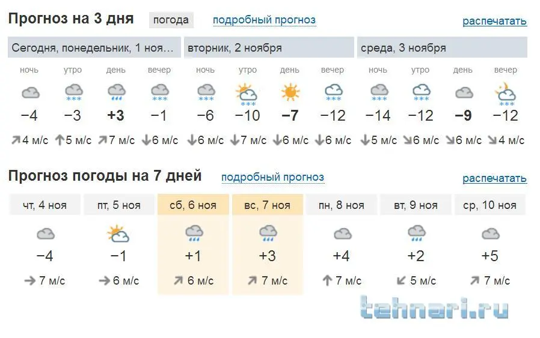540x338 pixels.
Task: Select the 'вс, 7 ноя' day column header
Action: click(x=267, y=205)
